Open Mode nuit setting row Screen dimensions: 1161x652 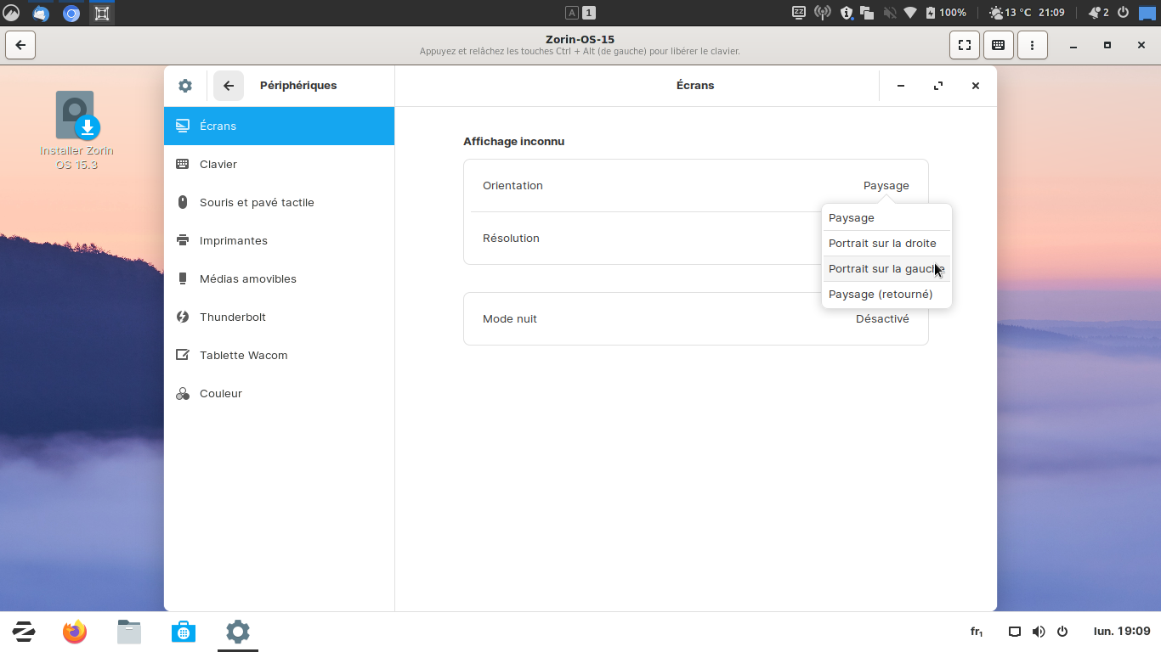point(695,319)
